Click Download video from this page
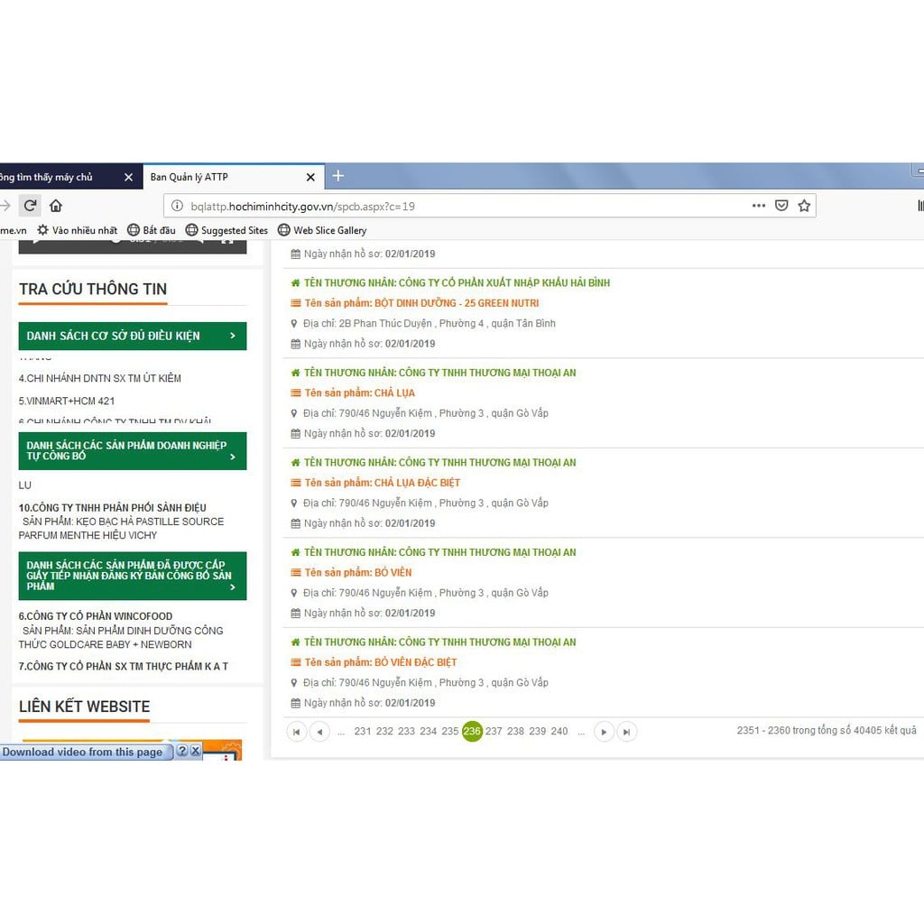This screenshot has width=924, height=924. click(x=82, y=752)
